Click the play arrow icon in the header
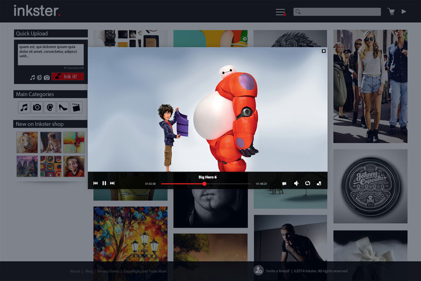Viewport: 421px width, 281px height. (x=404, y=11)
